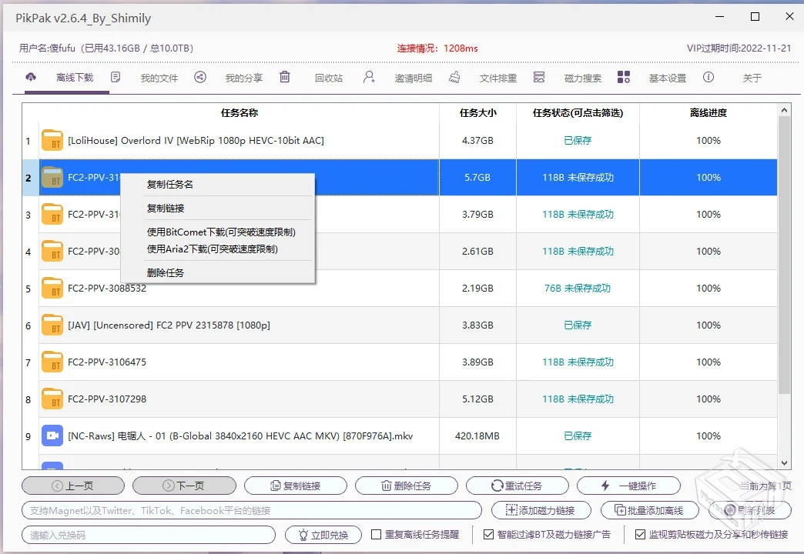Click the video file icon on NC-Raws row
The width and height of the screenshot is (804, 554).
coord(52,436)
